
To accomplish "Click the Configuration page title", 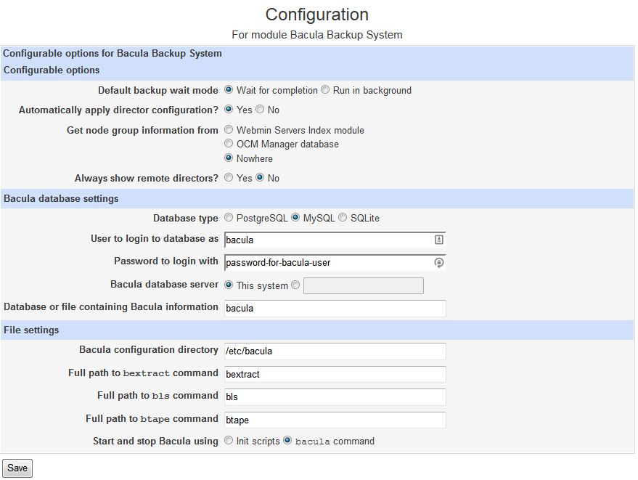I will tap(317, 15).
